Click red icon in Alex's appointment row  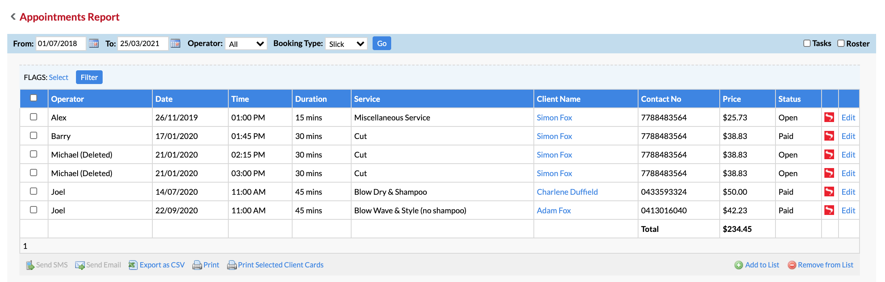[829, 118]
